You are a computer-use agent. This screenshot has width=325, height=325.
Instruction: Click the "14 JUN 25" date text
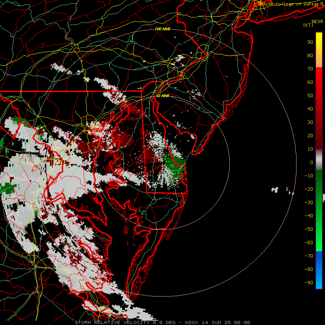[x=216, y=322]
